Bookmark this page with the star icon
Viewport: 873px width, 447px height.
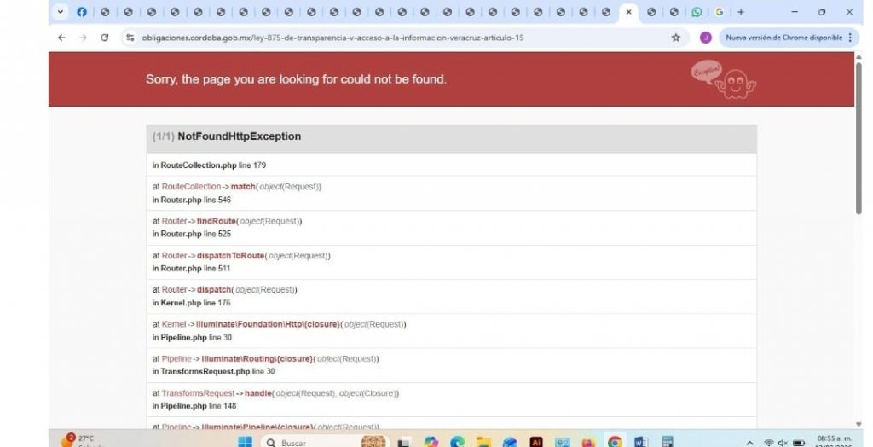(676, 38)
